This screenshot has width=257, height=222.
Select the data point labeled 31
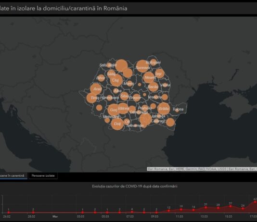[206, 208]
